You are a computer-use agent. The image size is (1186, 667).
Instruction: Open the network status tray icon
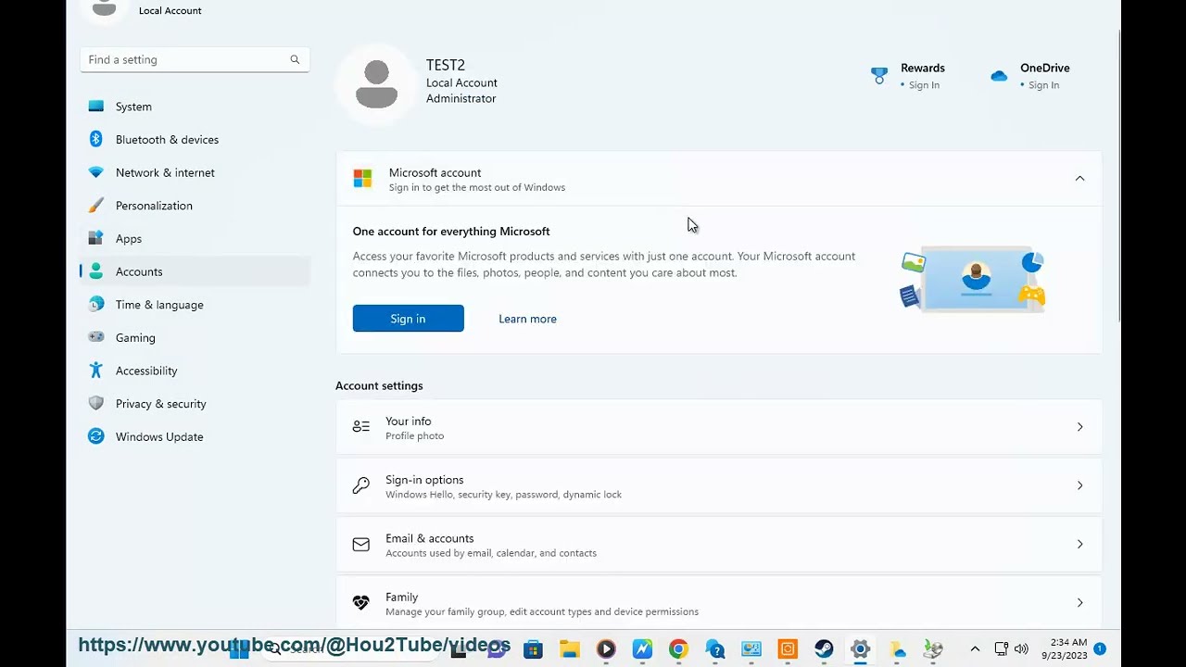point(1001,649)
